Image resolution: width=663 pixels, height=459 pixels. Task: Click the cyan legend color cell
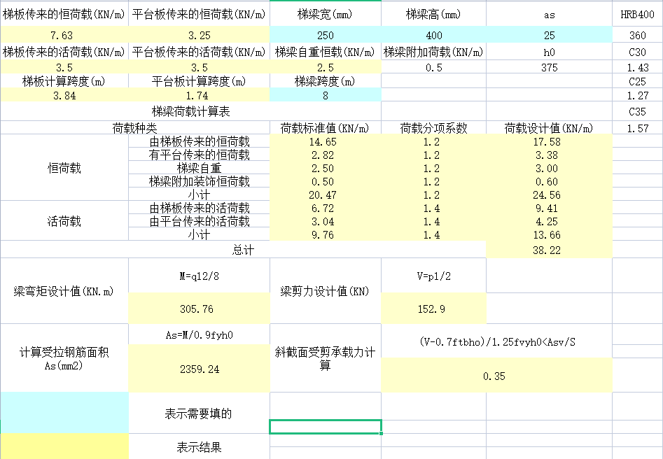(64, 412)
